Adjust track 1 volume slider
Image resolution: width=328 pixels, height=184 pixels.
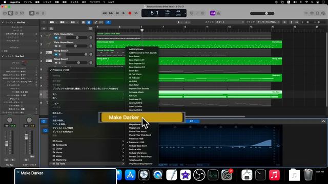(76, 38)
